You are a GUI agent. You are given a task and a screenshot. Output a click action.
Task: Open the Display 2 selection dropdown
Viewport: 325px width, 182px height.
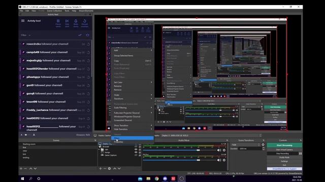(211, 135)
